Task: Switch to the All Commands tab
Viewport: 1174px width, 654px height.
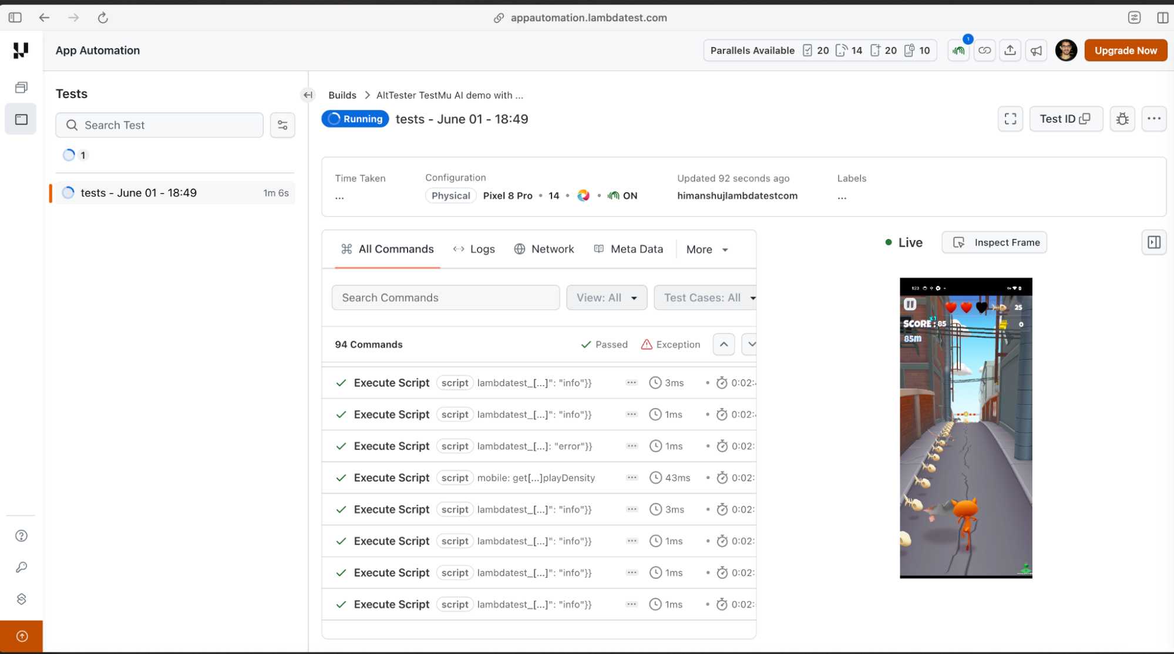Action: pos(388,249)
